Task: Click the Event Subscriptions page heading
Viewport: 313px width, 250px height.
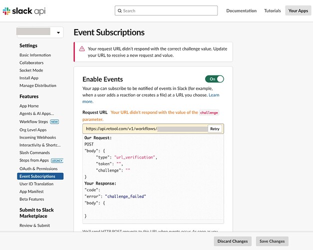Action: [109, 32]
